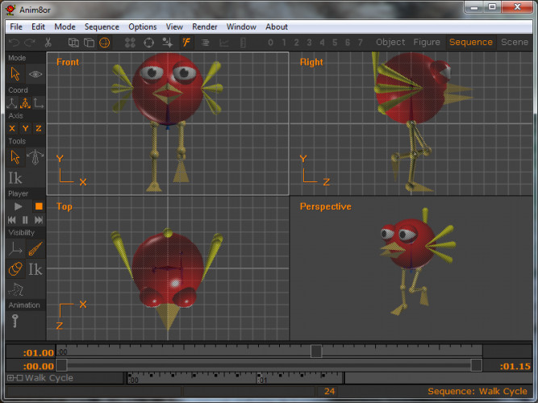This screenshot has width=538, height=403.
Task: Click the grid snap four-dots icon
Action: click(x=130, y=43)
